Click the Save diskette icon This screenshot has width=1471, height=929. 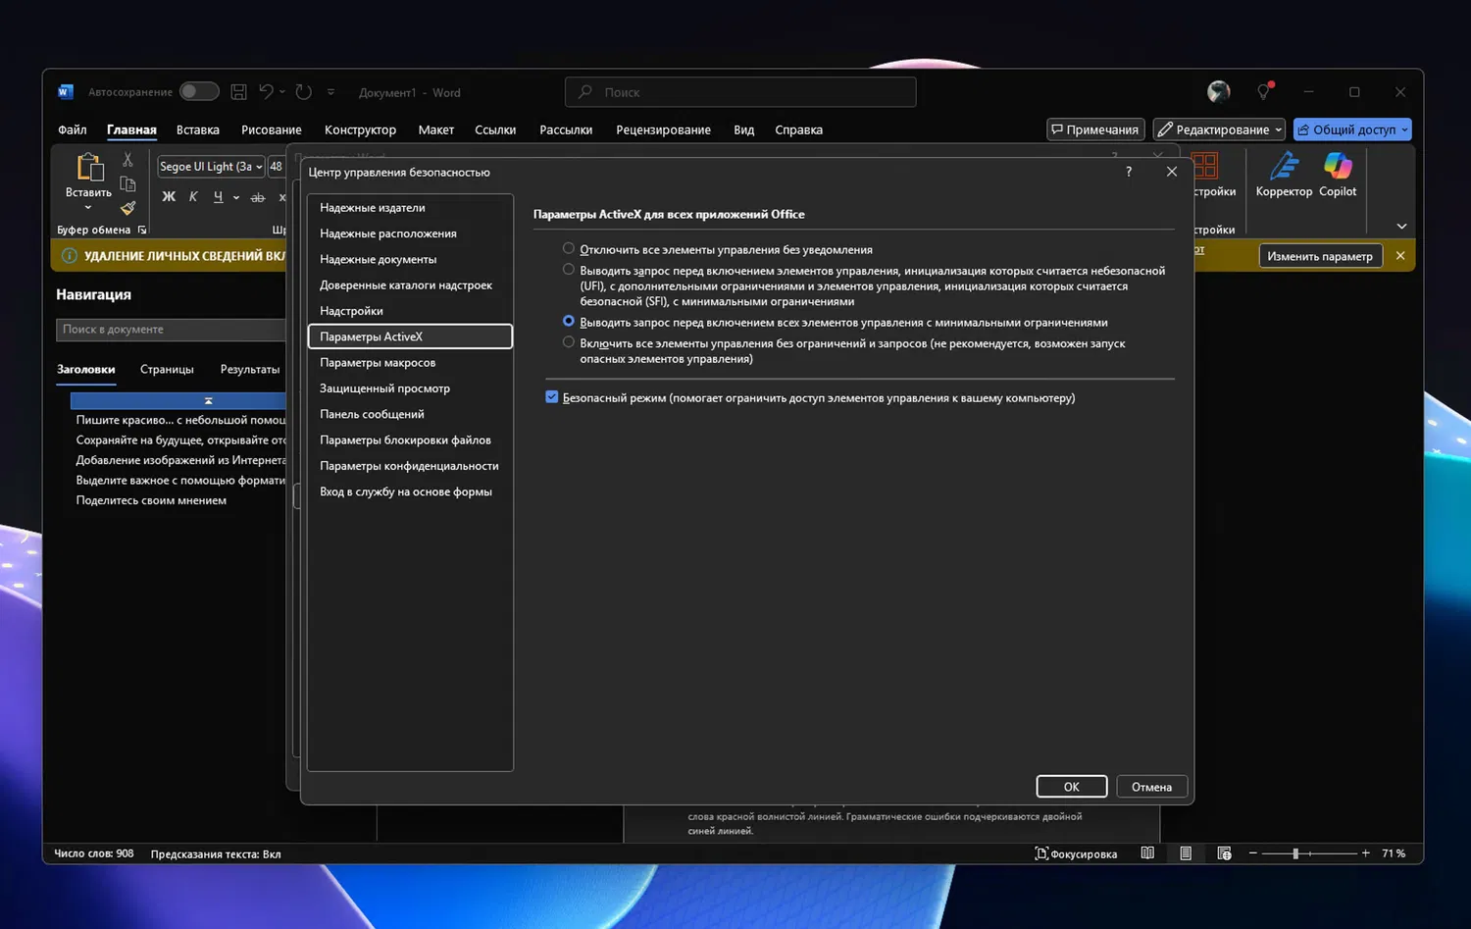click(238, 92)
